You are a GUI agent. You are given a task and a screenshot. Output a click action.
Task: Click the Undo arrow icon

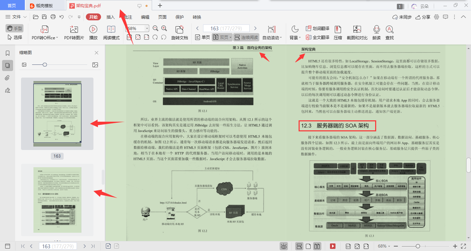point(61,17)
